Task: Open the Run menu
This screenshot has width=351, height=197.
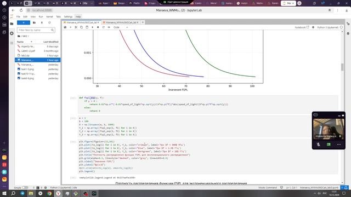Action: coord(41,16)
